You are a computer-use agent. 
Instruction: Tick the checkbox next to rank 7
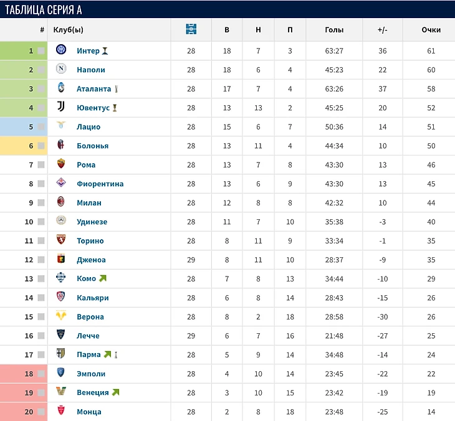41,165
